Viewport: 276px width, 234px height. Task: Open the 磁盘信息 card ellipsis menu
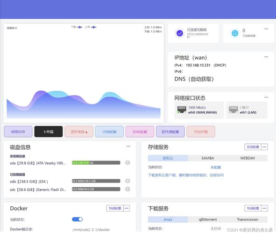[128, 146]
